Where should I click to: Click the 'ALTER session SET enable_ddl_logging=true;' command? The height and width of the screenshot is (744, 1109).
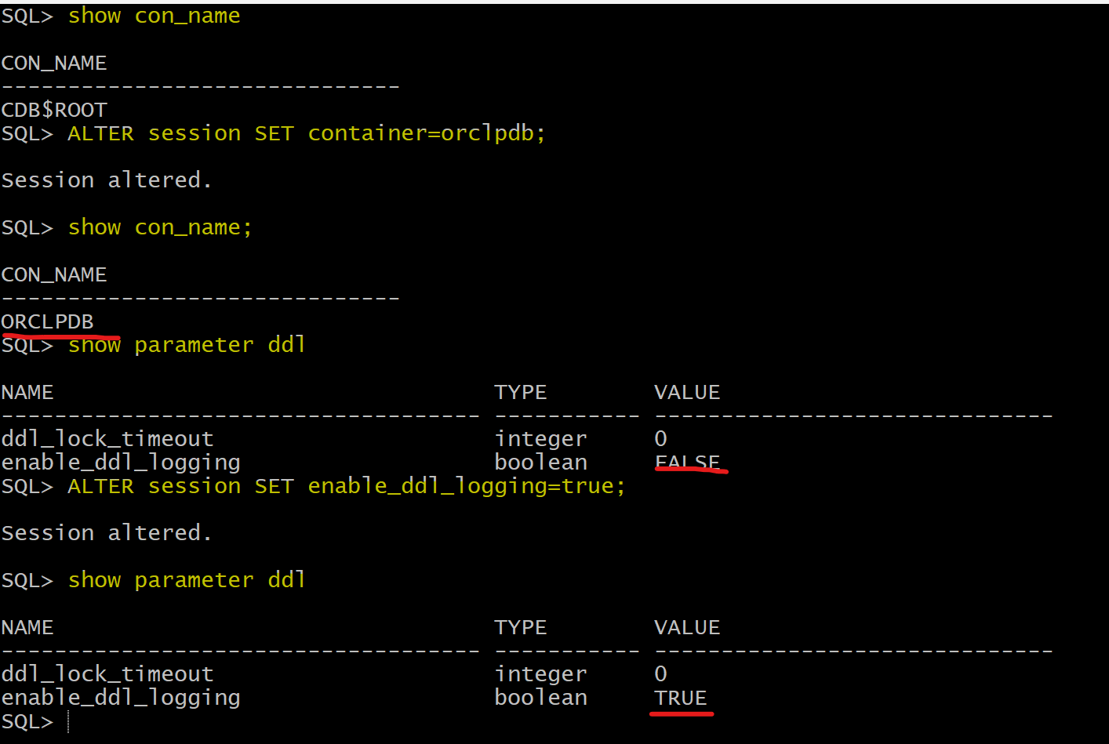coord(347,486)
